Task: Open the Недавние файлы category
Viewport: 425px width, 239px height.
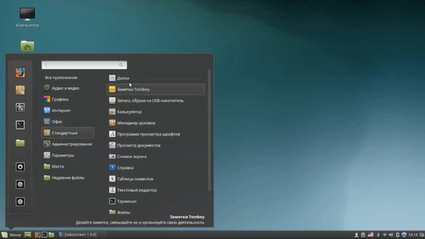Action: (x=68, y=178)
